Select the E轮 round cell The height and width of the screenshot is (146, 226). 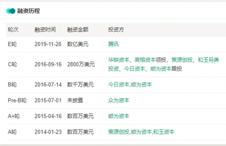point(12,44)
